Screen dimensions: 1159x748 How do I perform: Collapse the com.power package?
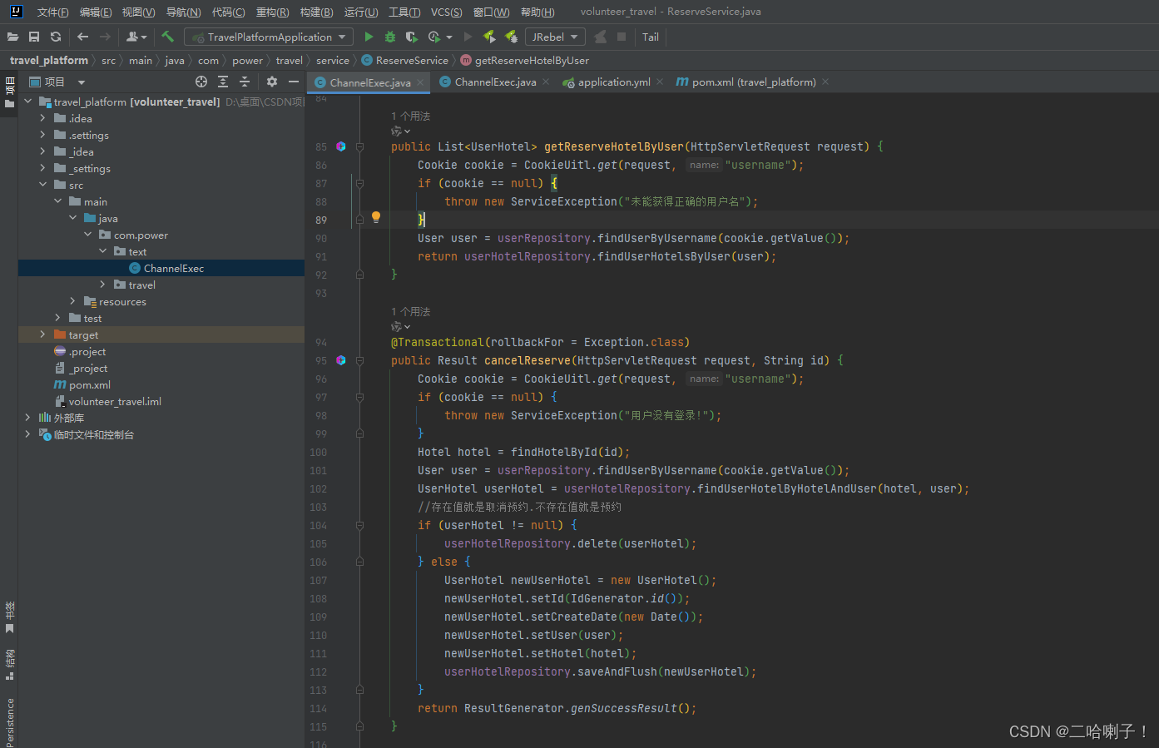(87, 235)
